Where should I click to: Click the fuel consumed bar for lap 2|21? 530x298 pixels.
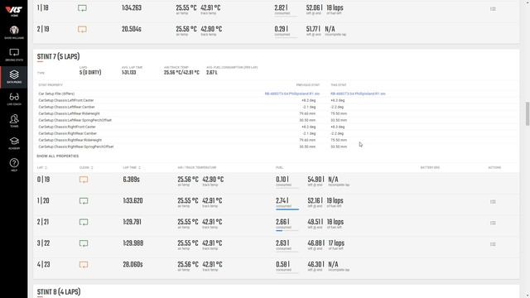coord(287,230)
